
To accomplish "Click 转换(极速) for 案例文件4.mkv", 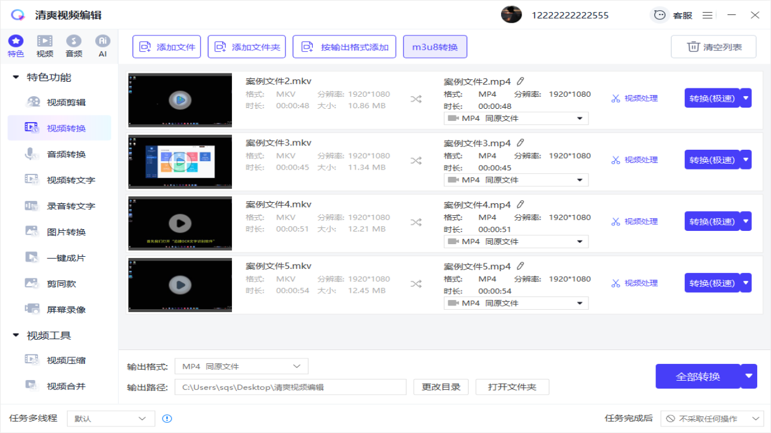I will click(712, 221).
